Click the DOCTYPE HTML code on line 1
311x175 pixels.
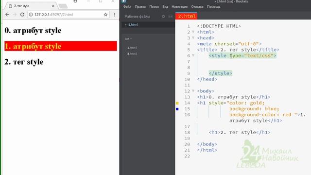[x=219, y=26]
